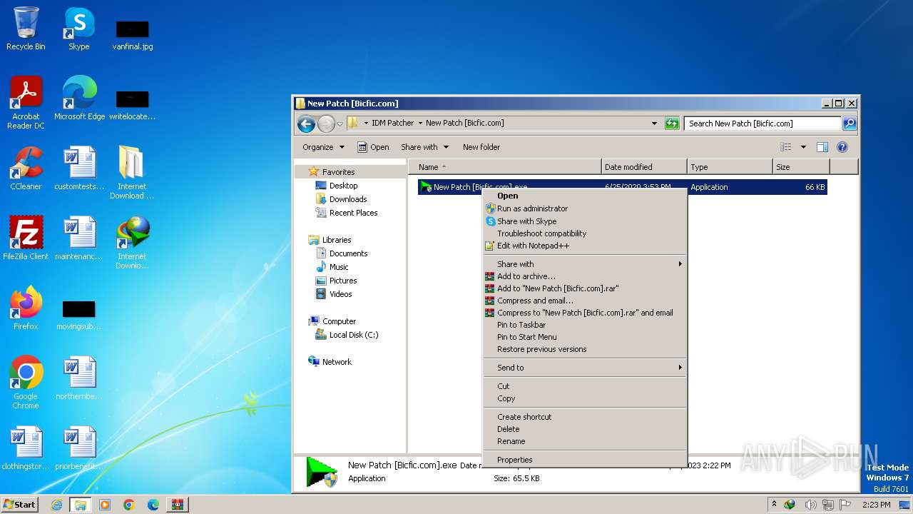
Task: Choose Open in the context menu
Action: click(x=584, y=196)
